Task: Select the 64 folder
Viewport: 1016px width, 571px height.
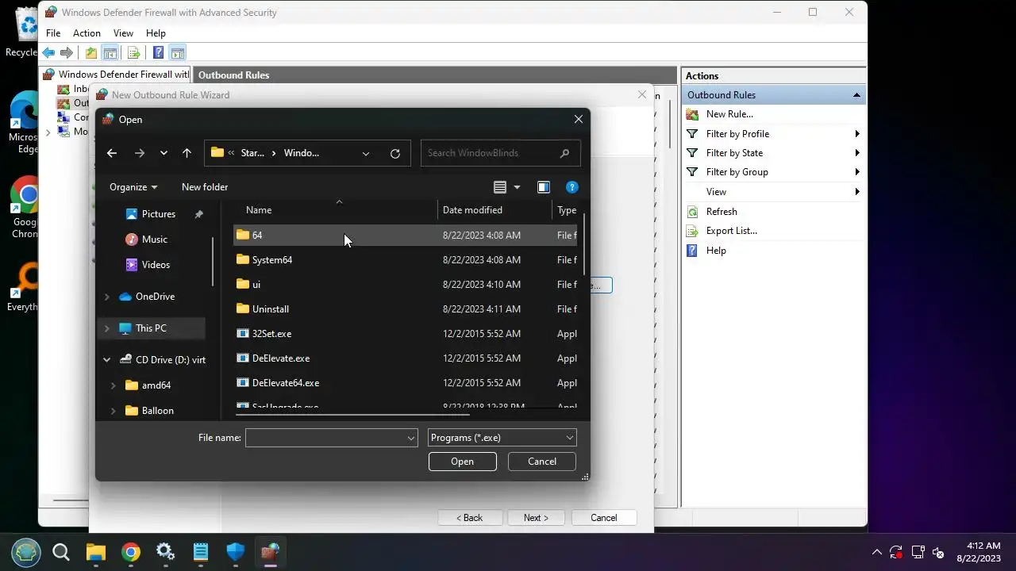Action: 405,236
